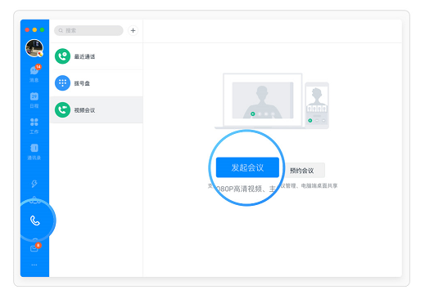The image size is (425, 303).
Task: Minimize window with yellow traffic light
Action: point(34,30)
